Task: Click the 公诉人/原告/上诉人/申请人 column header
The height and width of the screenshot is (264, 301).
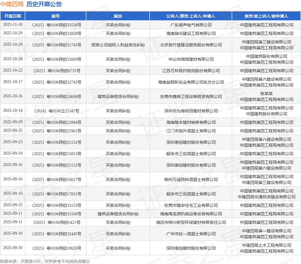Action: (191, 16)
